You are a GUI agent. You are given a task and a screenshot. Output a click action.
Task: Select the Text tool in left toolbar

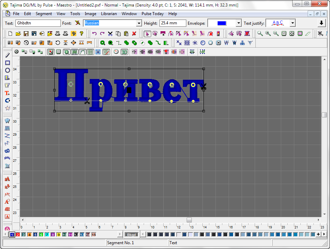tap(7, 93)
